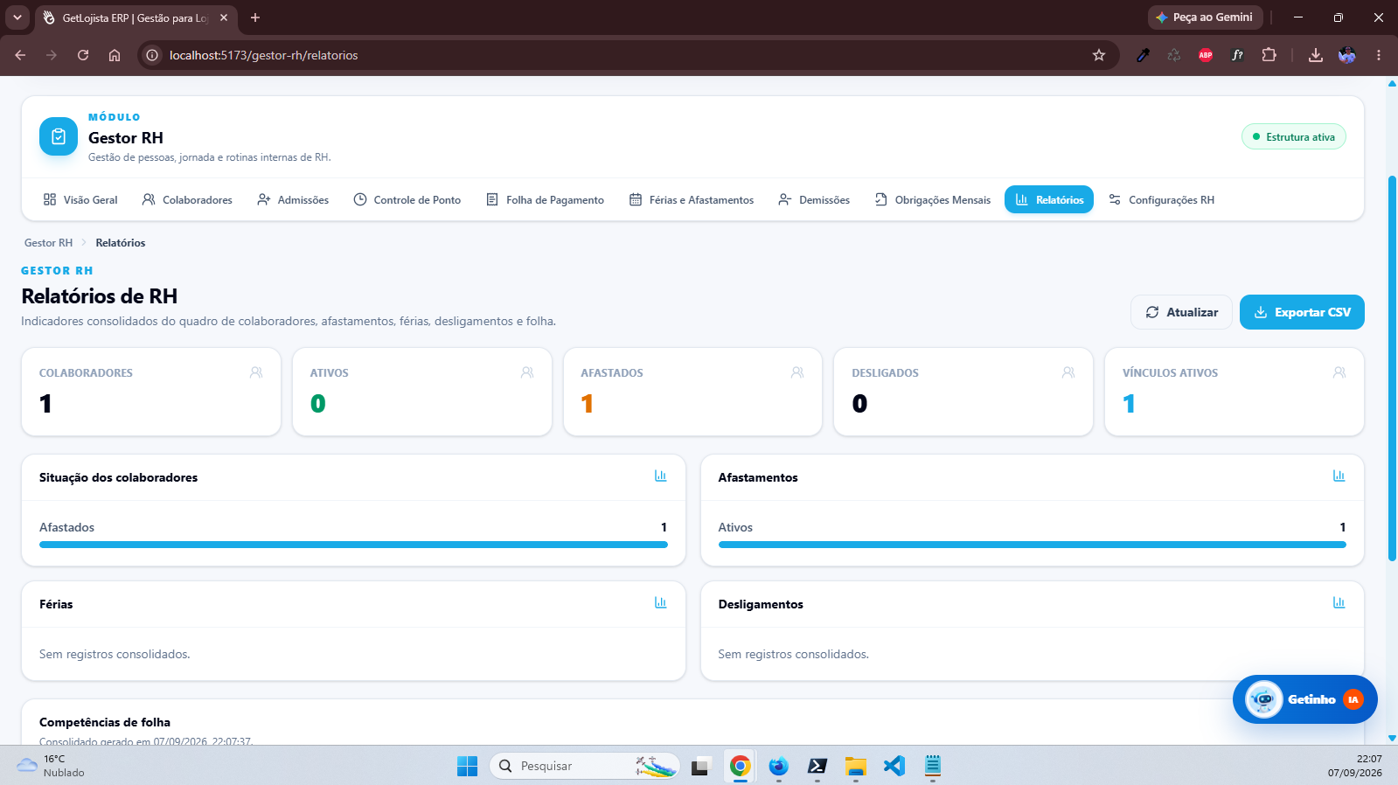Go to Admissões tab
The height and width of the screenshot is (785, 1398).
click(293, 199)
